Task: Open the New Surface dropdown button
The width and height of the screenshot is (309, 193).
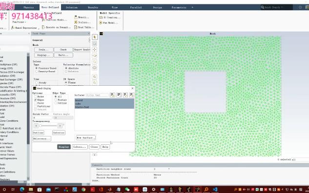Action: click(85, 138)
